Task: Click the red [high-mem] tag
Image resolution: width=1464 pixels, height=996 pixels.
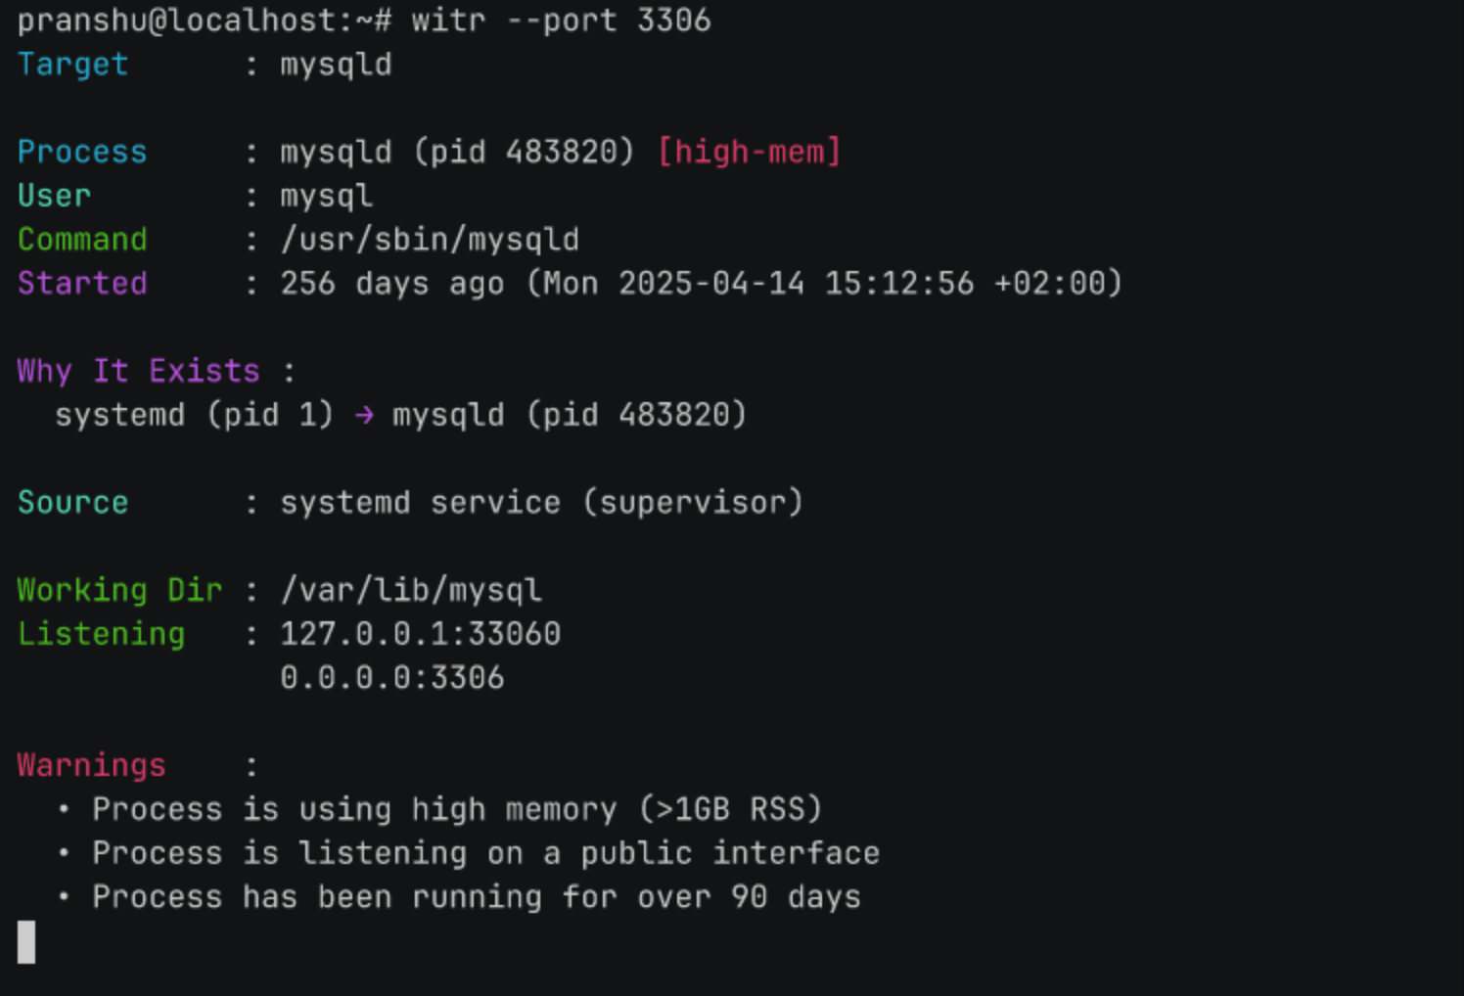Action: 749,152
